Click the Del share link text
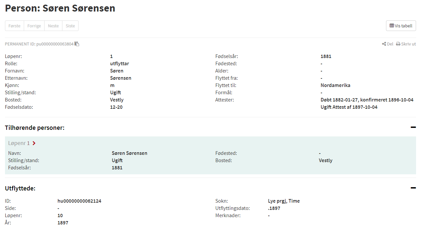This screenshot has width=423, height=230. 390,44
